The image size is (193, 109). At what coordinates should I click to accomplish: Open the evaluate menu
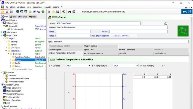47,7
